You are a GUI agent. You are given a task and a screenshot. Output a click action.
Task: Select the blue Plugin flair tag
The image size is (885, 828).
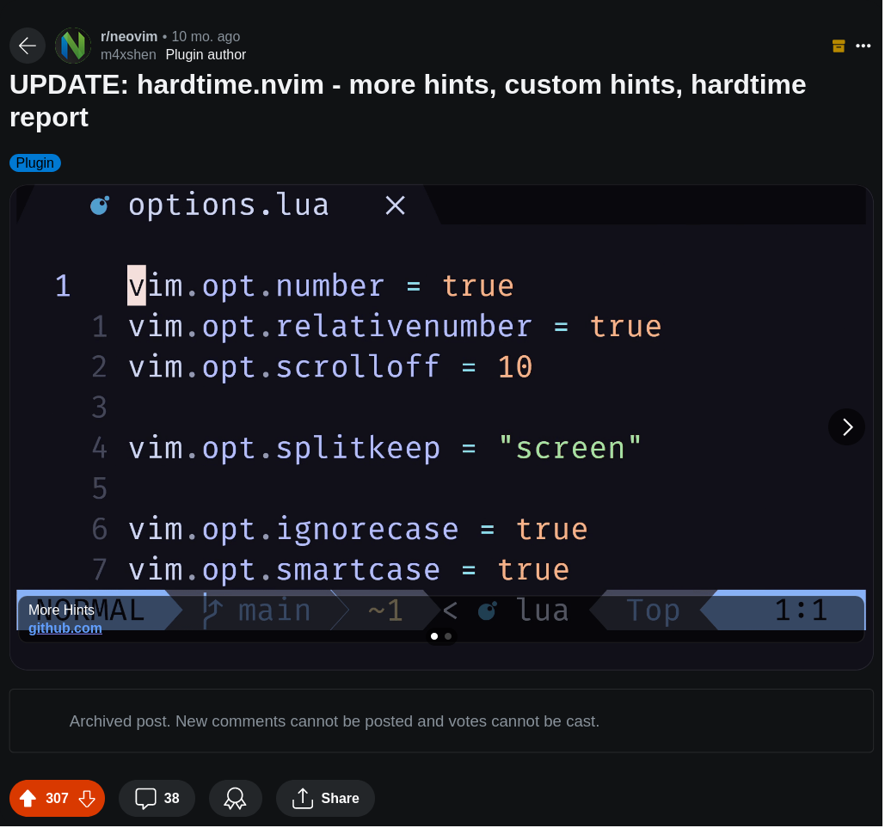pos(35,163)
